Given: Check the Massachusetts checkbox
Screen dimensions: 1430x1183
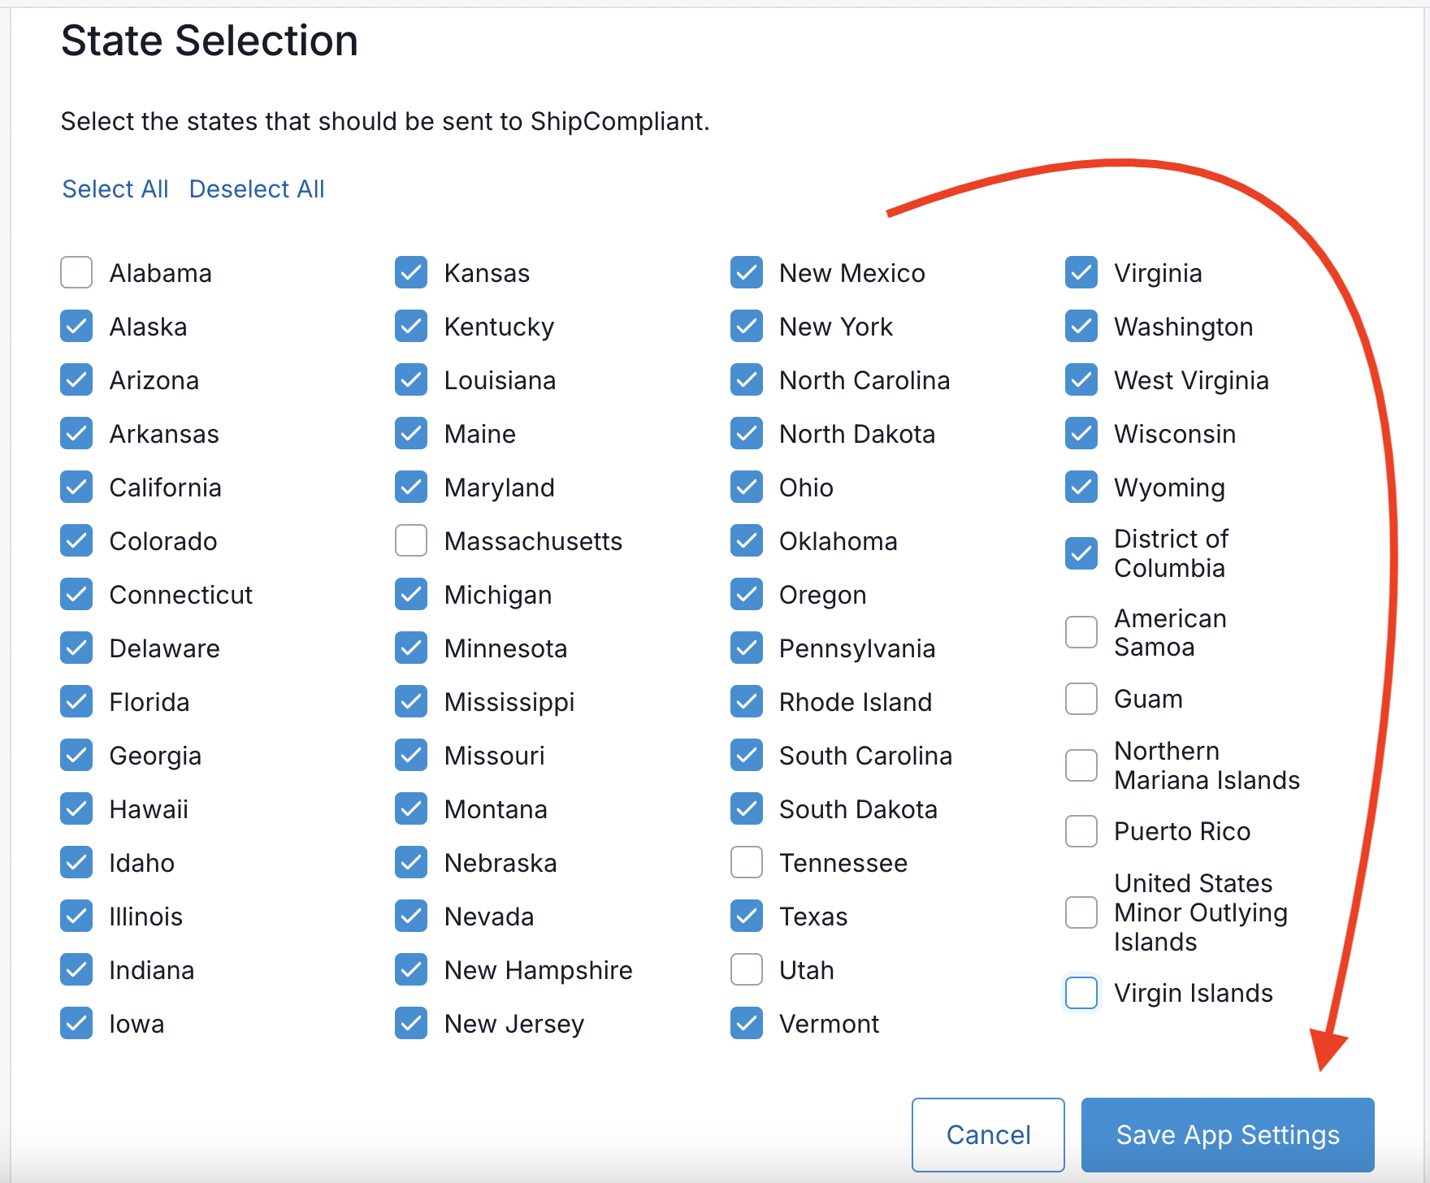Looking at the screenshot, I should (x=410, y=540).
